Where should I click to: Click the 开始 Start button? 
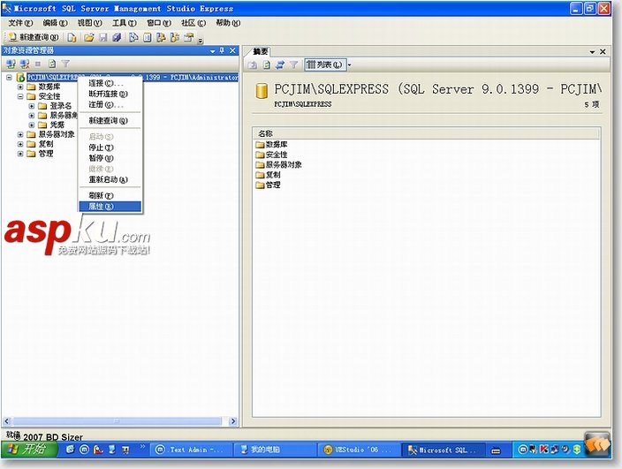point(30,450)
